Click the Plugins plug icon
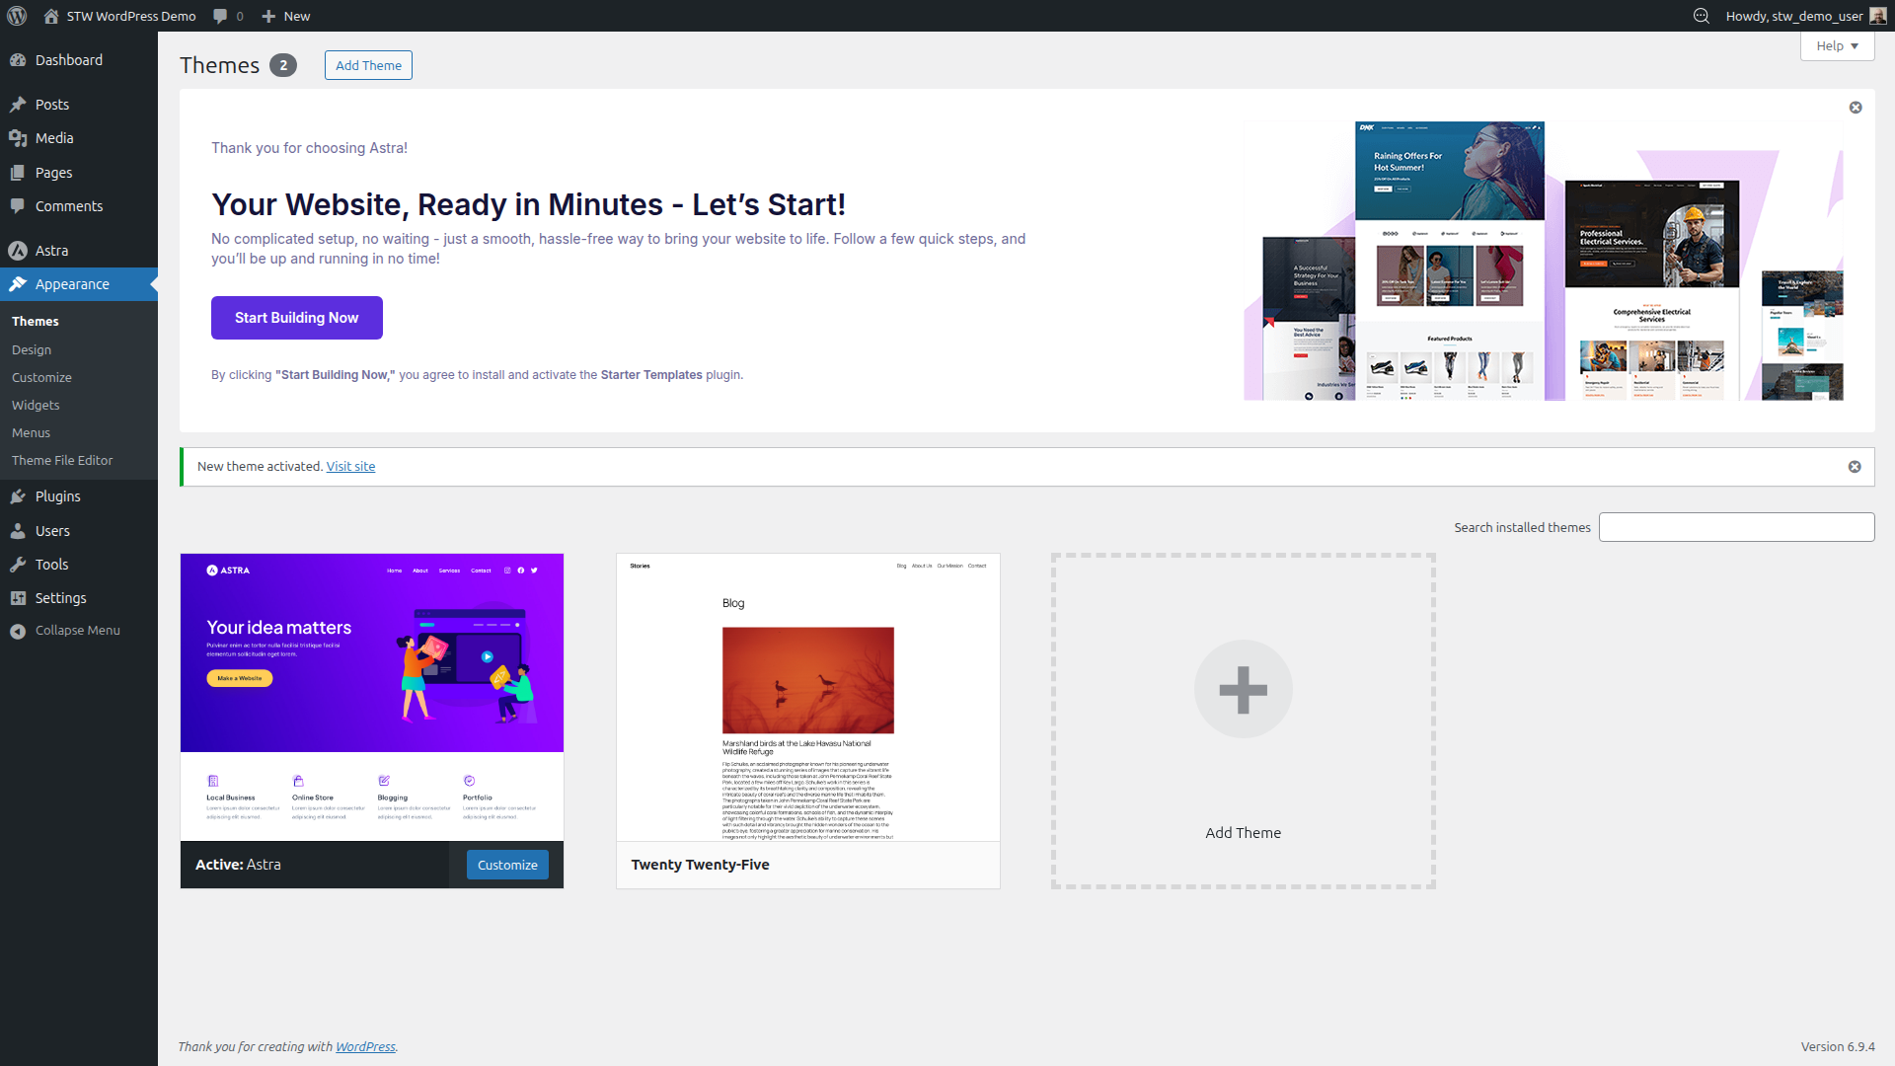 (x=18, y=496)
